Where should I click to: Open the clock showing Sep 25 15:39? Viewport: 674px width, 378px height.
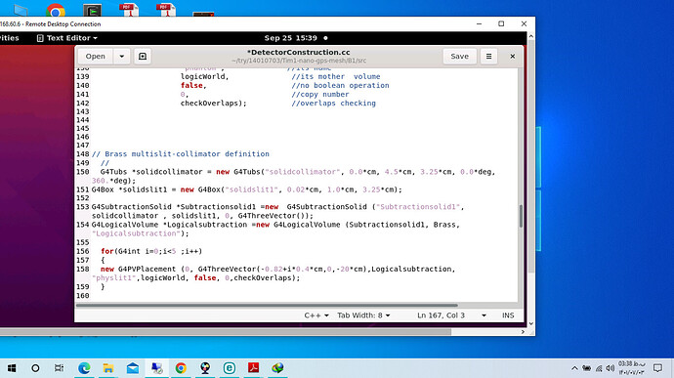click(x=291, y=38)
